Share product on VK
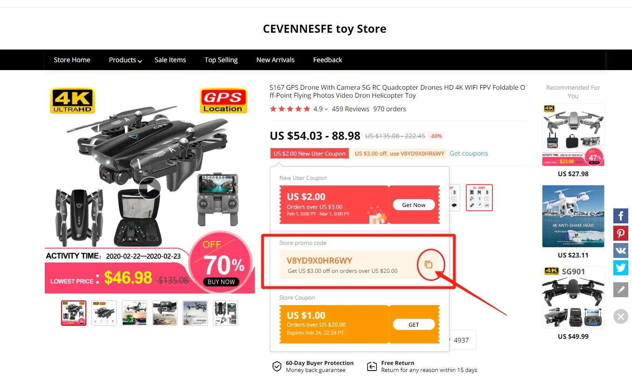632x386 pixels. 621,250
